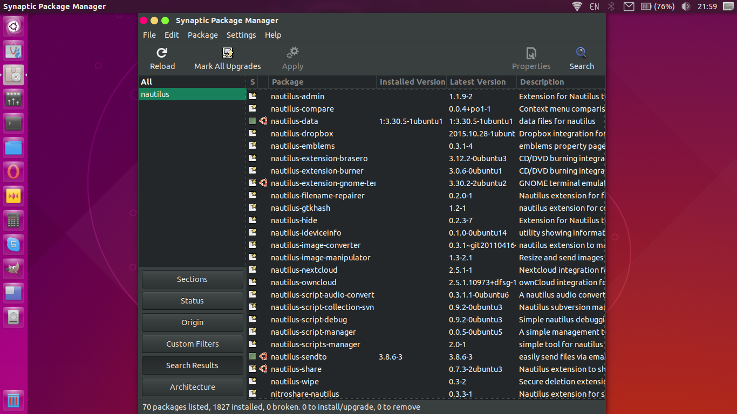Screen dimensions: 737x414
Task: Click the Apply gears icon
Action: tap(292, 53)
